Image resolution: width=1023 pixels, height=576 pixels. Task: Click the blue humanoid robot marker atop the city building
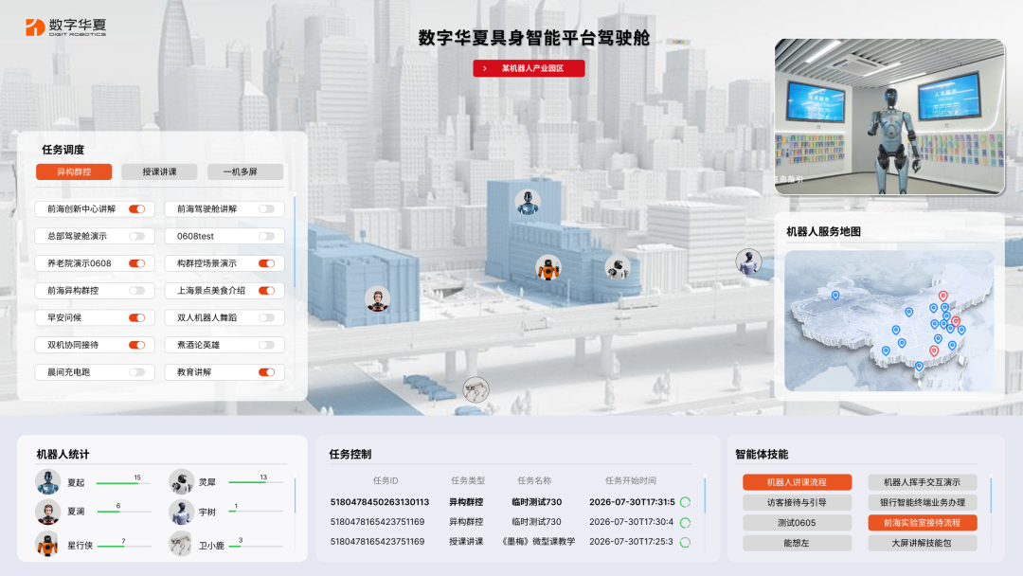pyautogui.click(x=528, y=203)
